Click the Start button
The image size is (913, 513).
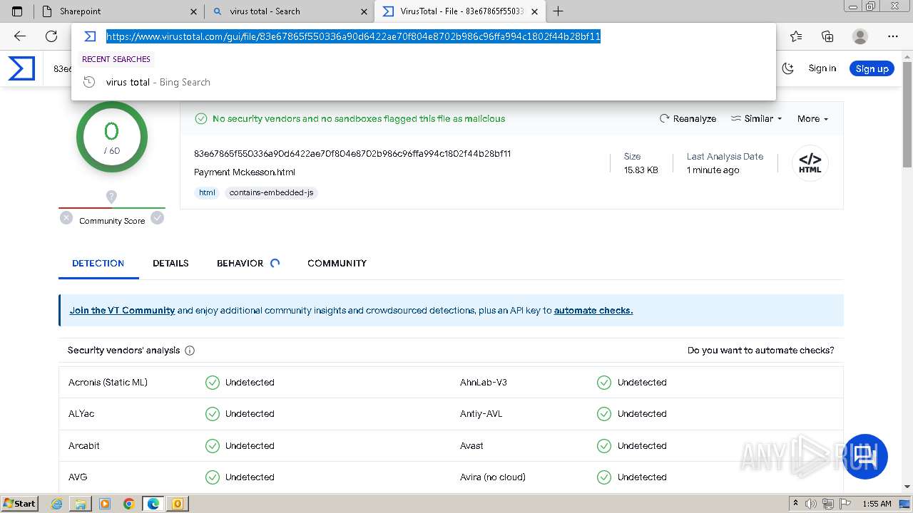pyautogui.click(x=19, y=504)
